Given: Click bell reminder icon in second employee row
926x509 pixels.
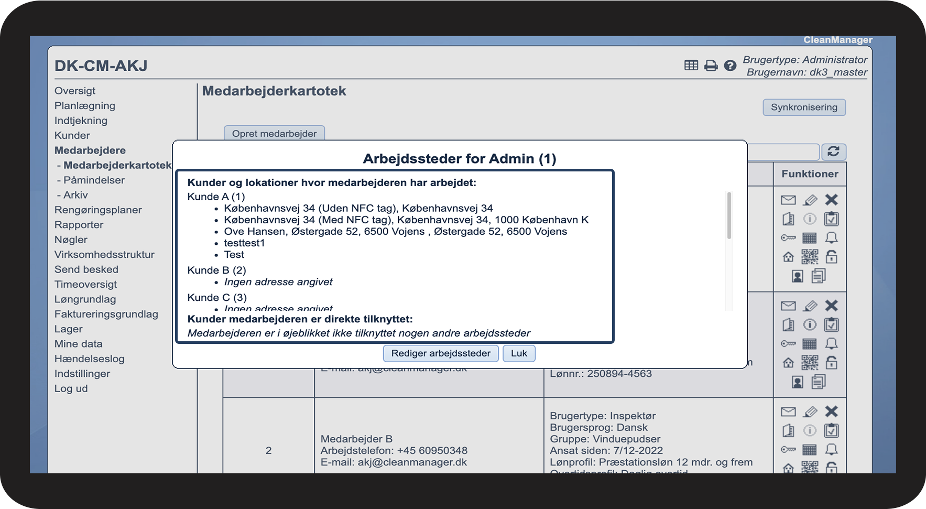Looking at the screenshot, I should coord(832,344).
